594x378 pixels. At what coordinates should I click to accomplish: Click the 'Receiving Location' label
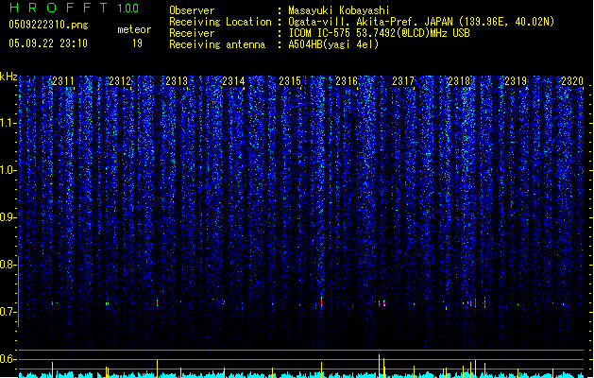pos(220,22)
